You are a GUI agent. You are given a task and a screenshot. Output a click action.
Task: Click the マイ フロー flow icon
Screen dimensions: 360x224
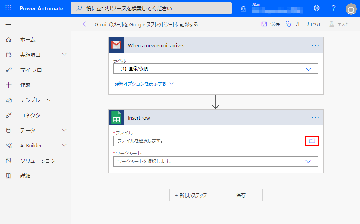point(8,70)
